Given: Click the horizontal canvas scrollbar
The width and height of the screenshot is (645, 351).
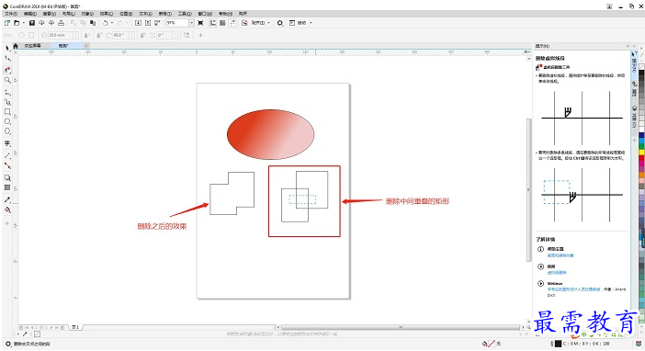Looking at the screenshot, I should pos(401,327).
